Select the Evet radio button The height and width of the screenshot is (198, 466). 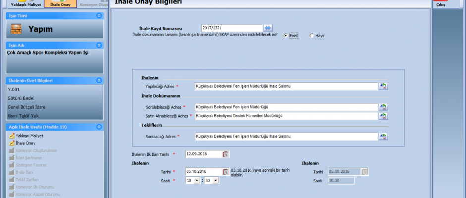click(x=286, y=36)
